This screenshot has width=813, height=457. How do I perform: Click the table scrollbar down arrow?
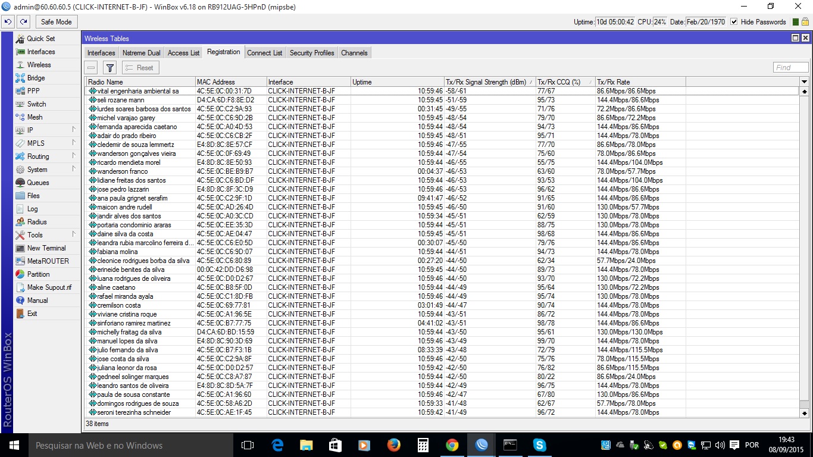click(x=805, y=413)
